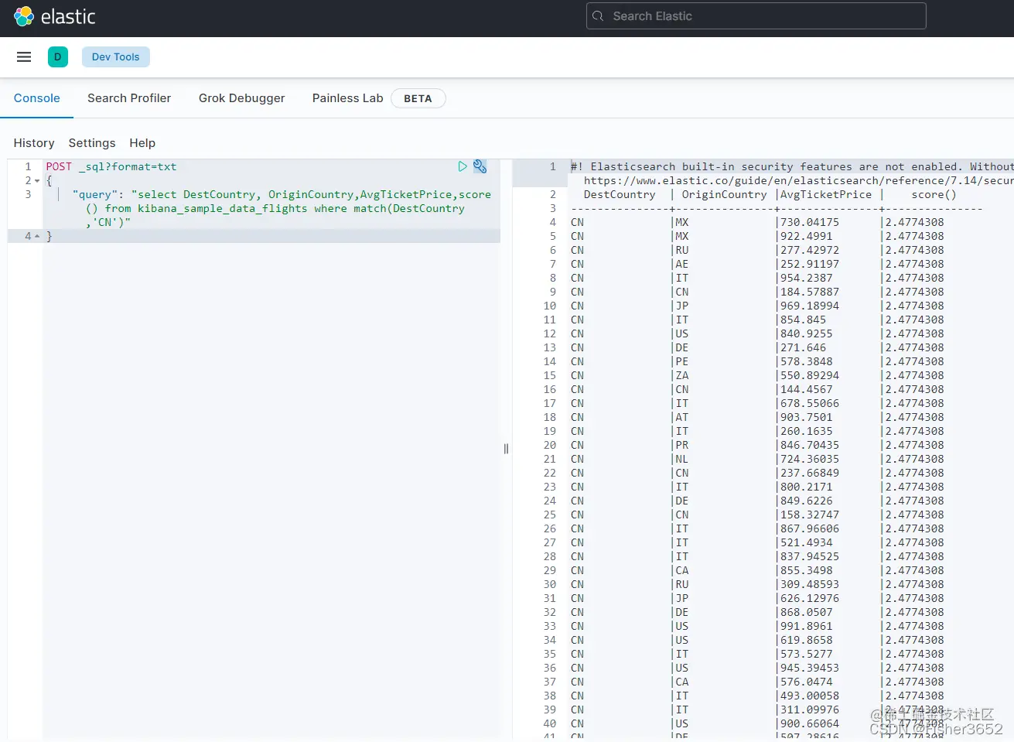Click editor line number 3
Screen dimensions: 1014x742
[x=29, y=194]
